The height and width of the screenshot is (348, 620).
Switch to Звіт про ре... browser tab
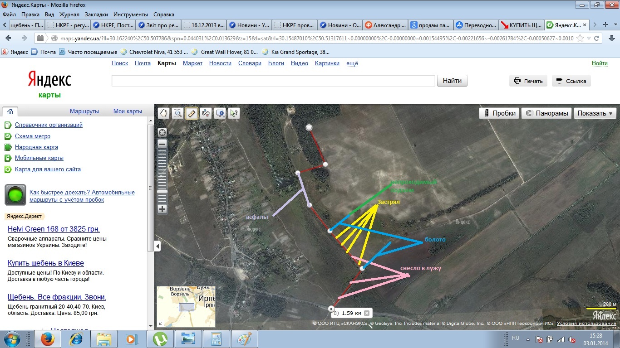pos(158,25)
